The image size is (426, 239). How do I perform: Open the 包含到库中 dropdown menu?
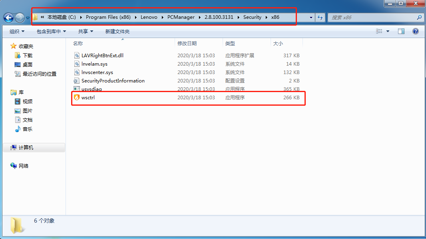(51, 32)
